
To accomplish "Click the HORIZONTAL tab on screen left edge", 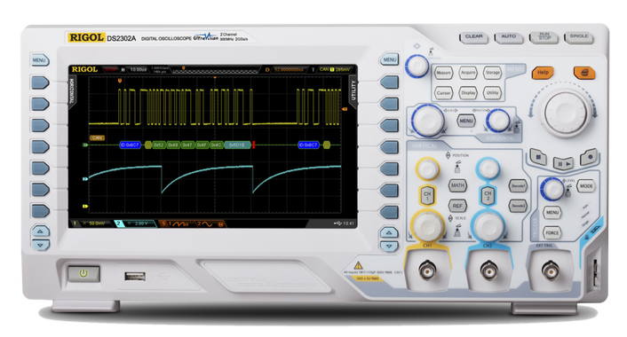I will click(x=72, y=91).
